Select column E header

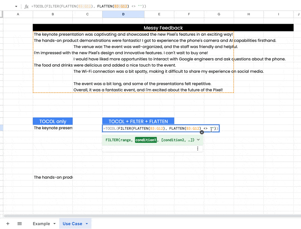pos(159,14)
